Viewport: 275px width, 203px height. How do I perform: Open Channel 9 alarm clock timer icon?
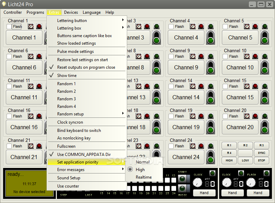[x=193, y=56]
